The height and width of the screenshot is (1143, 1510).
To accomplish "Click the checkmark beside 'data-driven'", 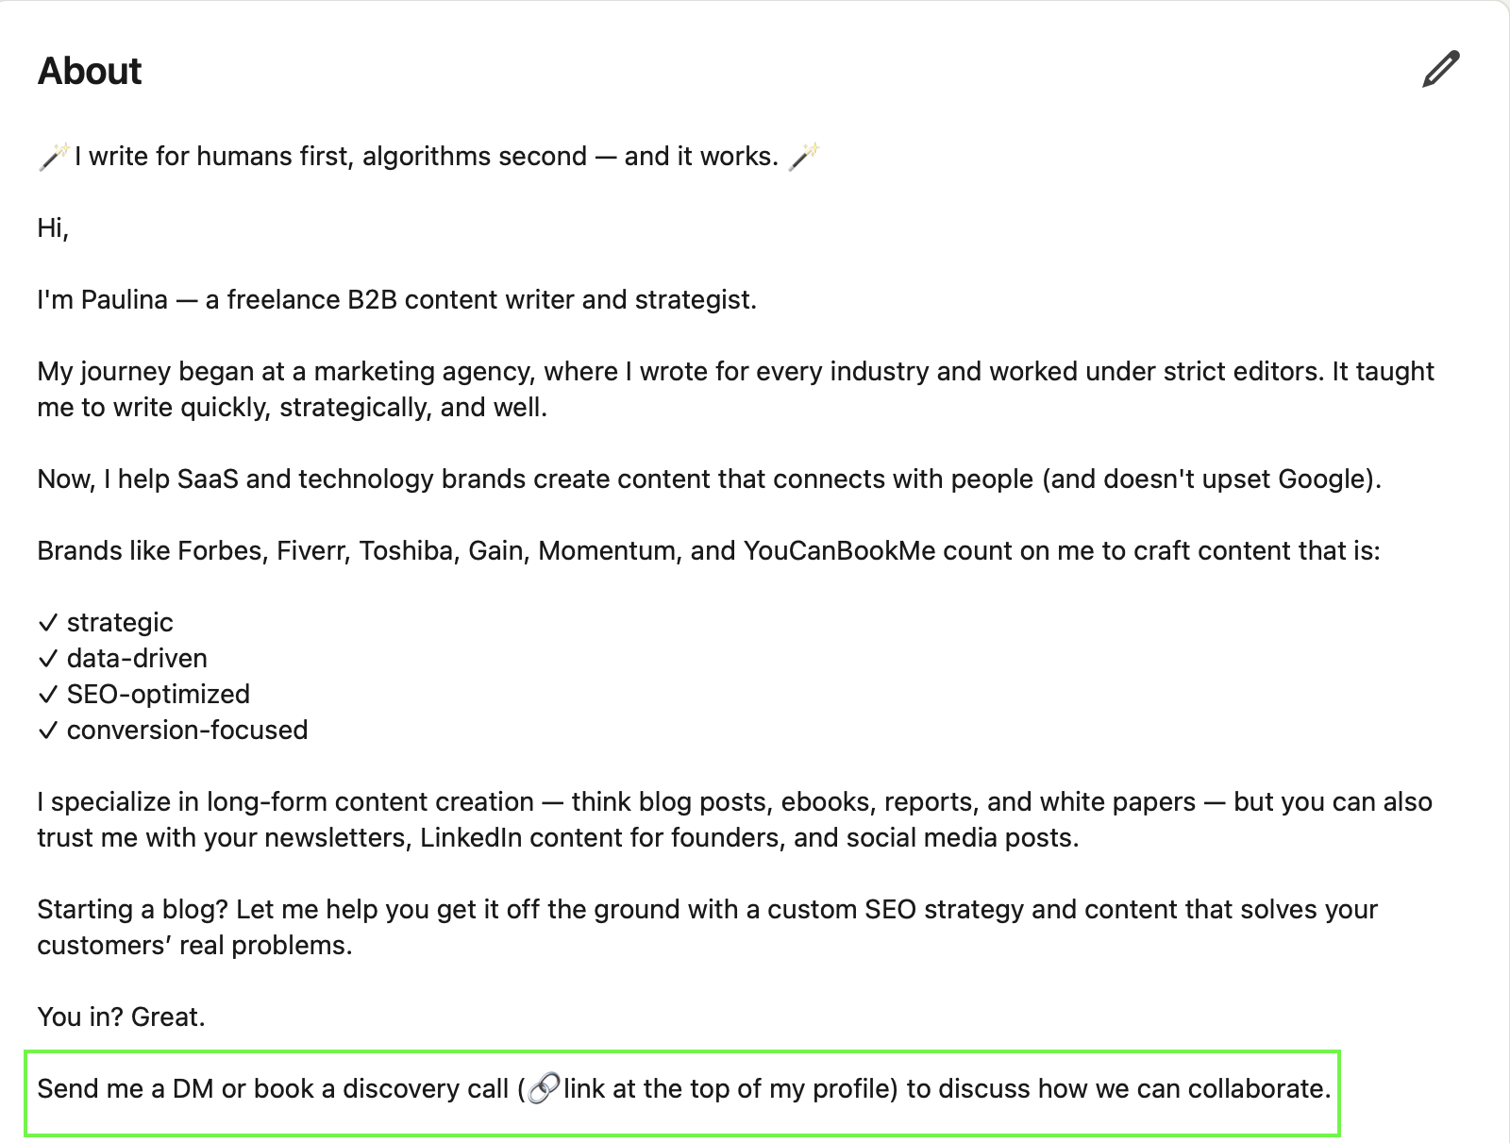I will click(47, 658).
